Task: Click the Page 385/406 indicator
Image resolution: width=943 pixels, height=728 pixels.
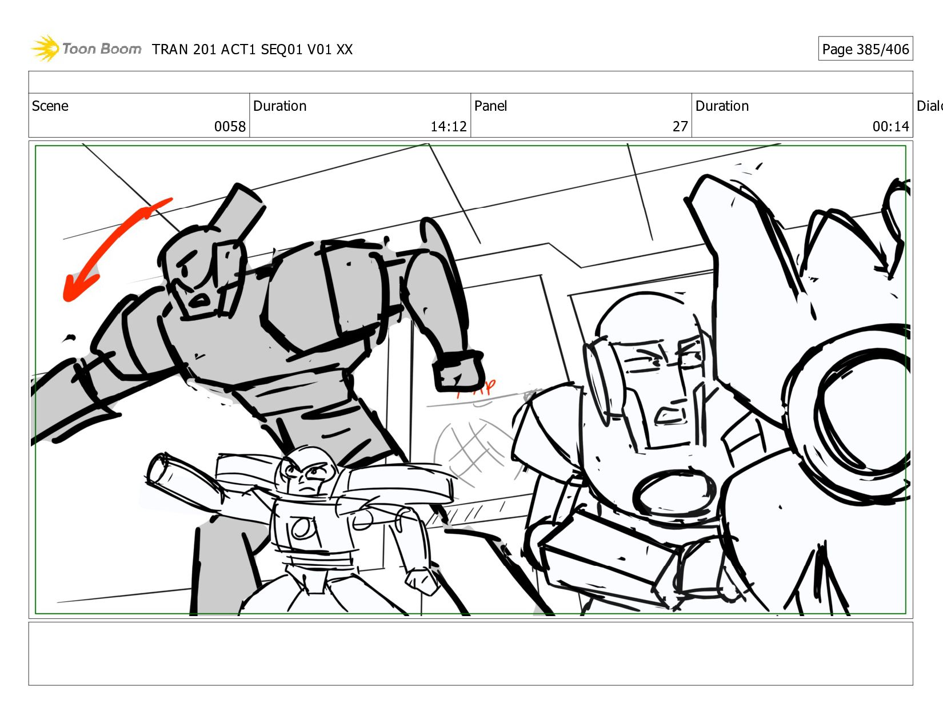Action: [865, 49]
